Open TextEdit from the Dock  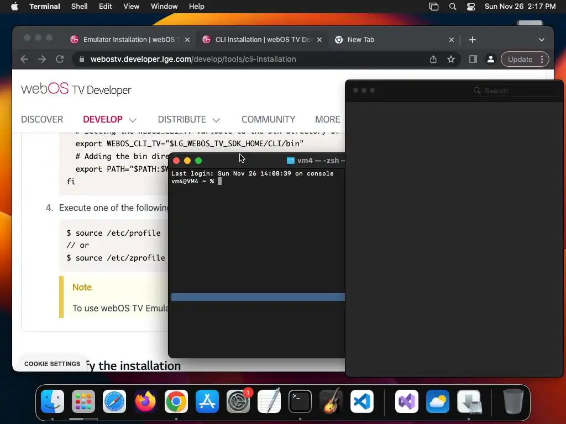(269, 401)
